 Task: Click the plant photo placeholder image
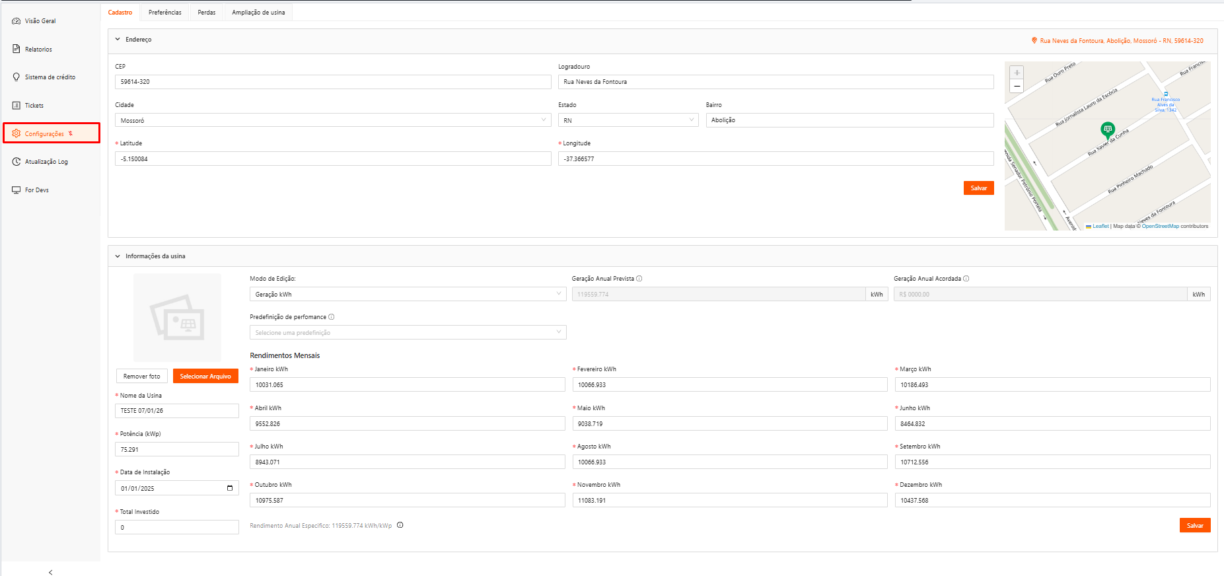(177, 317)
